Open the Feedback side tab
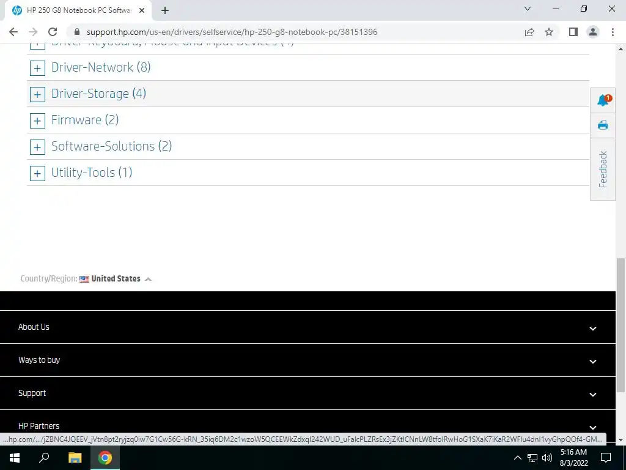The width and height of the screenshot is (626, 470). [x=603, y=169]
